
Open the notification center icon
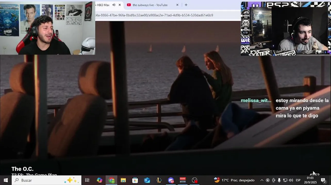click(323, 180)
